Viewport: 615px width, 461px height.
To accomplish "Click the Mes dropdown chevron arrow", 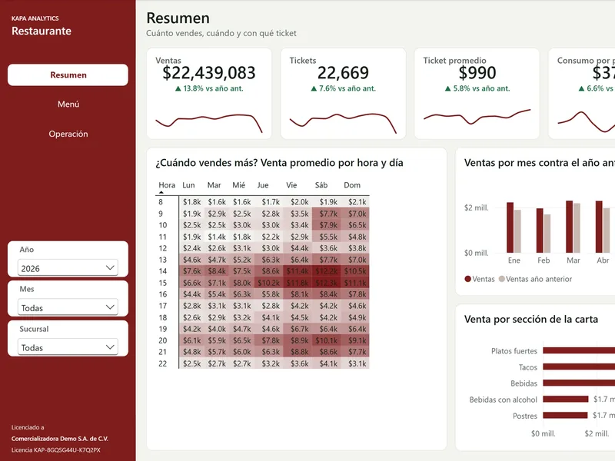I will click(x=110, y=307).
